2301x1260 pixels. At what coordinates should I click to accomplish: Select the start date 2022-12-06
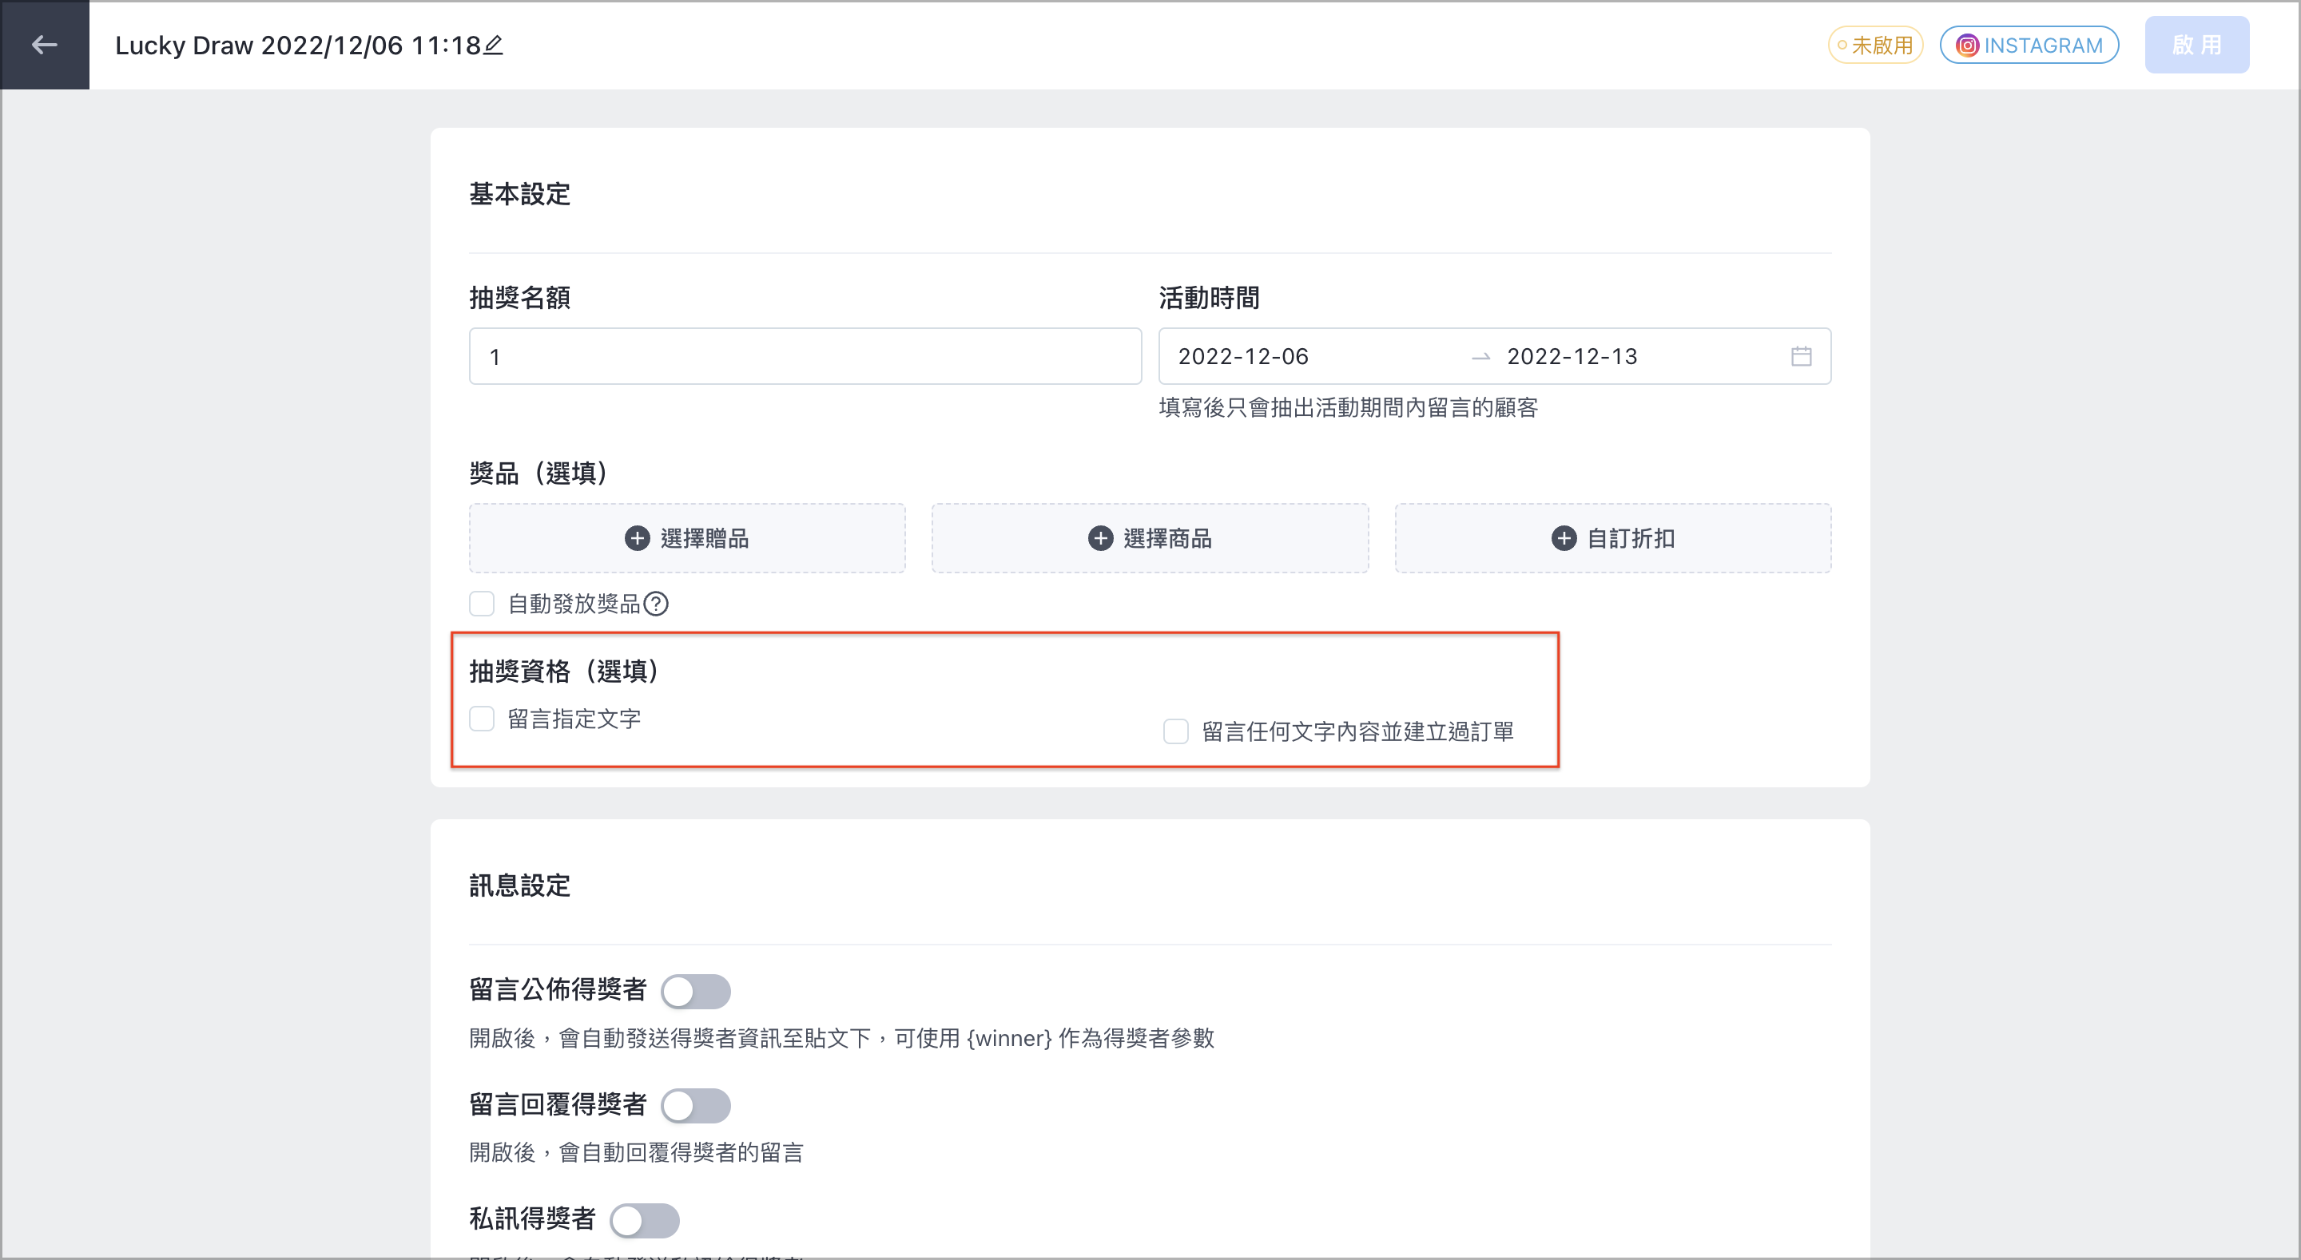pyautogui.click(x=1243, y=356)
